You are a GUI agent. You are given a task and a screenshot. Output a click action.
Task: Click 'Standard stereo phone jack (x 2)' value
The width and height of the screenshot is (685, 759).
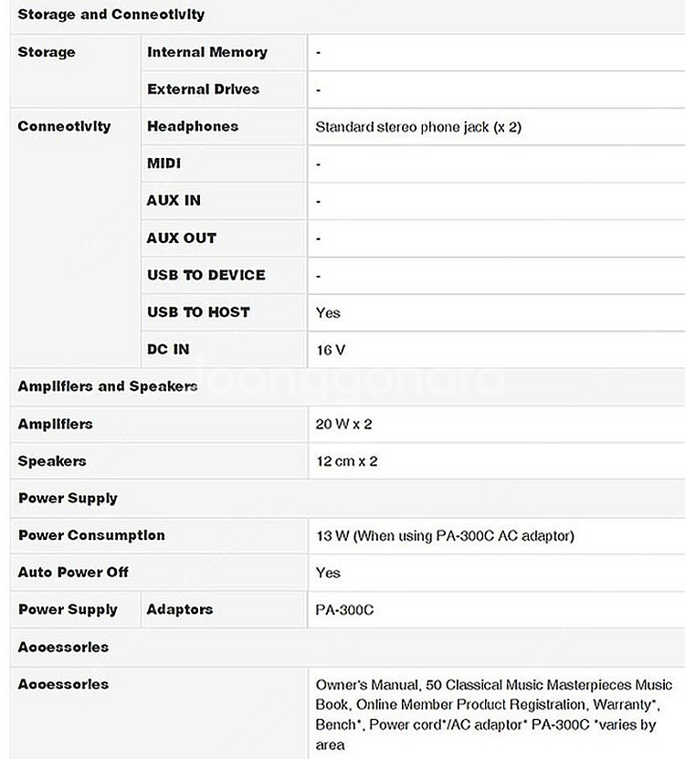pos(418,127)
